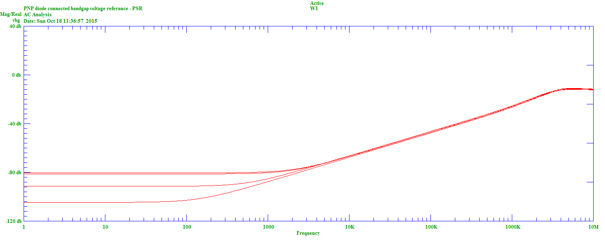The height and width of the screenshot is (240, 605).
Task: Select the 'W1' window label
Action: tap(314, 9)
